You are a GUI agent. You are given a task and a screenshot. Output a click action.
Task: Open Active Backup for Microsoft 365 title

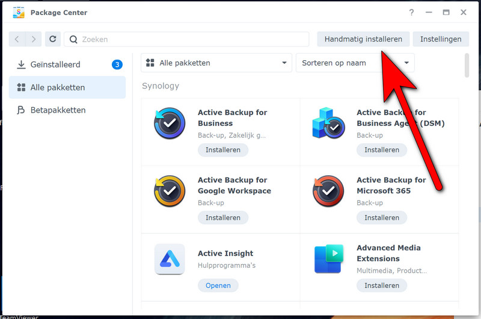[x=391, y=185]
